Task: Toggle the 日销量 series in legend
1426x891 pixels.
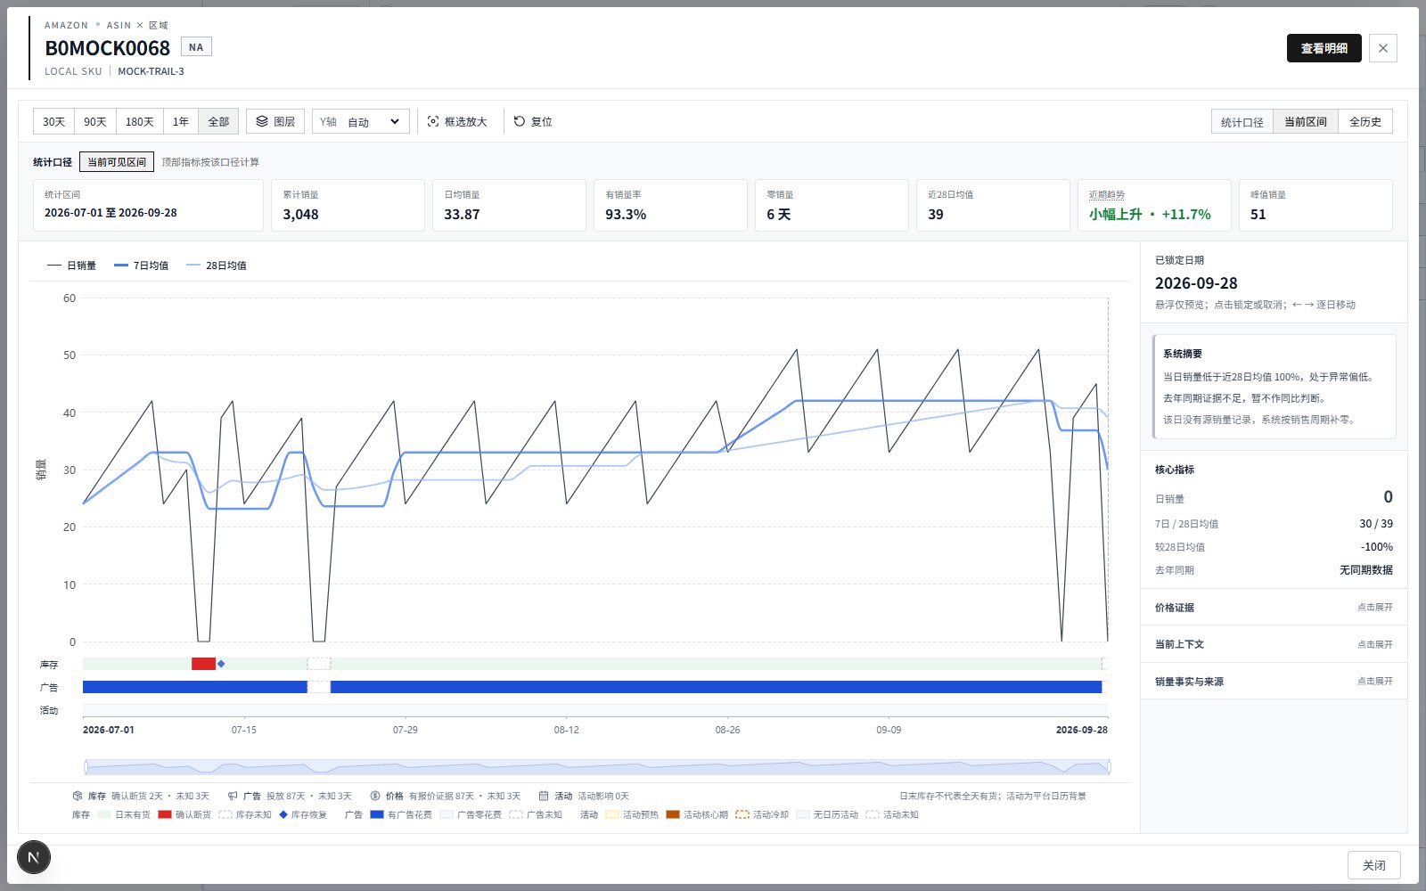Action: (71, 266)
